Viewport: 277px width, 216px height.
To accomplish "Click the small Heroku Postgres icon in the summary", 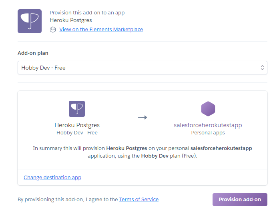I will (x=77, y=109).
